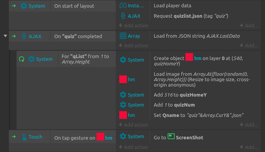This screenshot has height=152, width=265.
Task: Collapse the AJAX quiz completed event
Action: [x=5, y=36]
